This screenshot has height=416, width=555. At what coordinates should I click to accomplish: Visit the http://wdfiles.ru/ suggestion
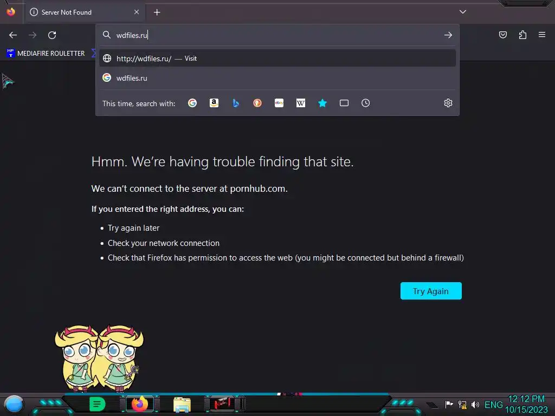(x=277, y=58)
